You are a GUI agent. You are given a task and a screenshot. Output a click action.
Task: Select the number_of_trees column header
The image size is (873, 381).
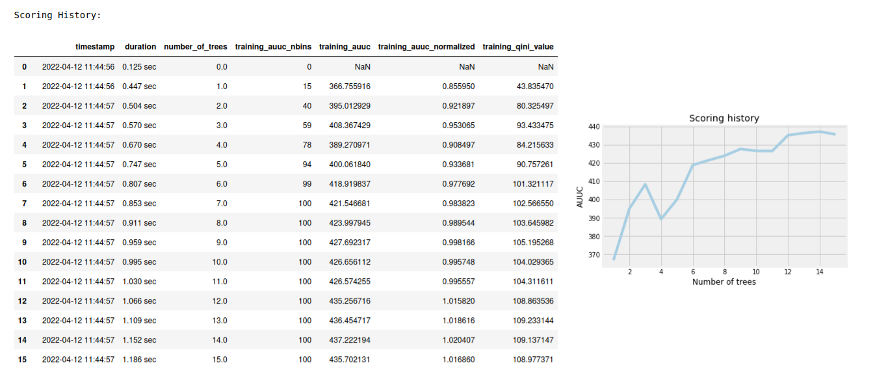tap(196, 46)
